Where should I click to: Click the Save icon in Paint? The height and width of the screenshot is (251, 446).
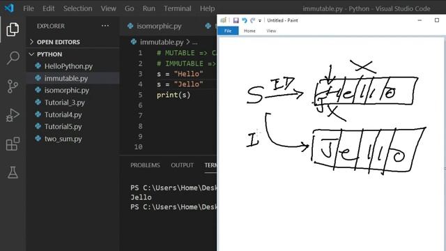tap(236, 20)
